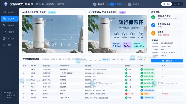Click the 500 ml cell in row 8
The width and height of the screenshot is (186, 104).
[x=63, y=94]
